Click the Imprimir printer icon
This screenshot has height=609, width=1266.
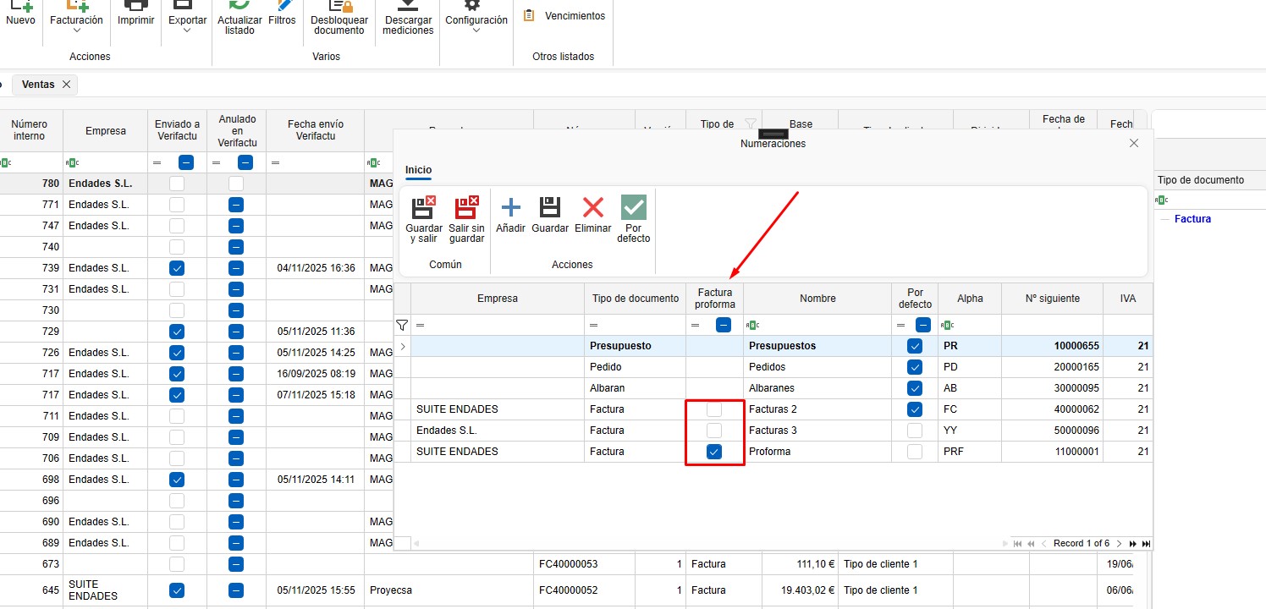[x=135, y=7]
